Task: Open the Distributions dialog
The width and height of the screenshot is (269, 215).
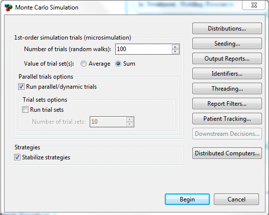Action: (x=227, y=29)
